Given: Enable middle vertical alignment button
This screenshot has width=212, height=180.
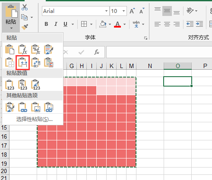Looking at the screenshot, I should tap(167, 11).
